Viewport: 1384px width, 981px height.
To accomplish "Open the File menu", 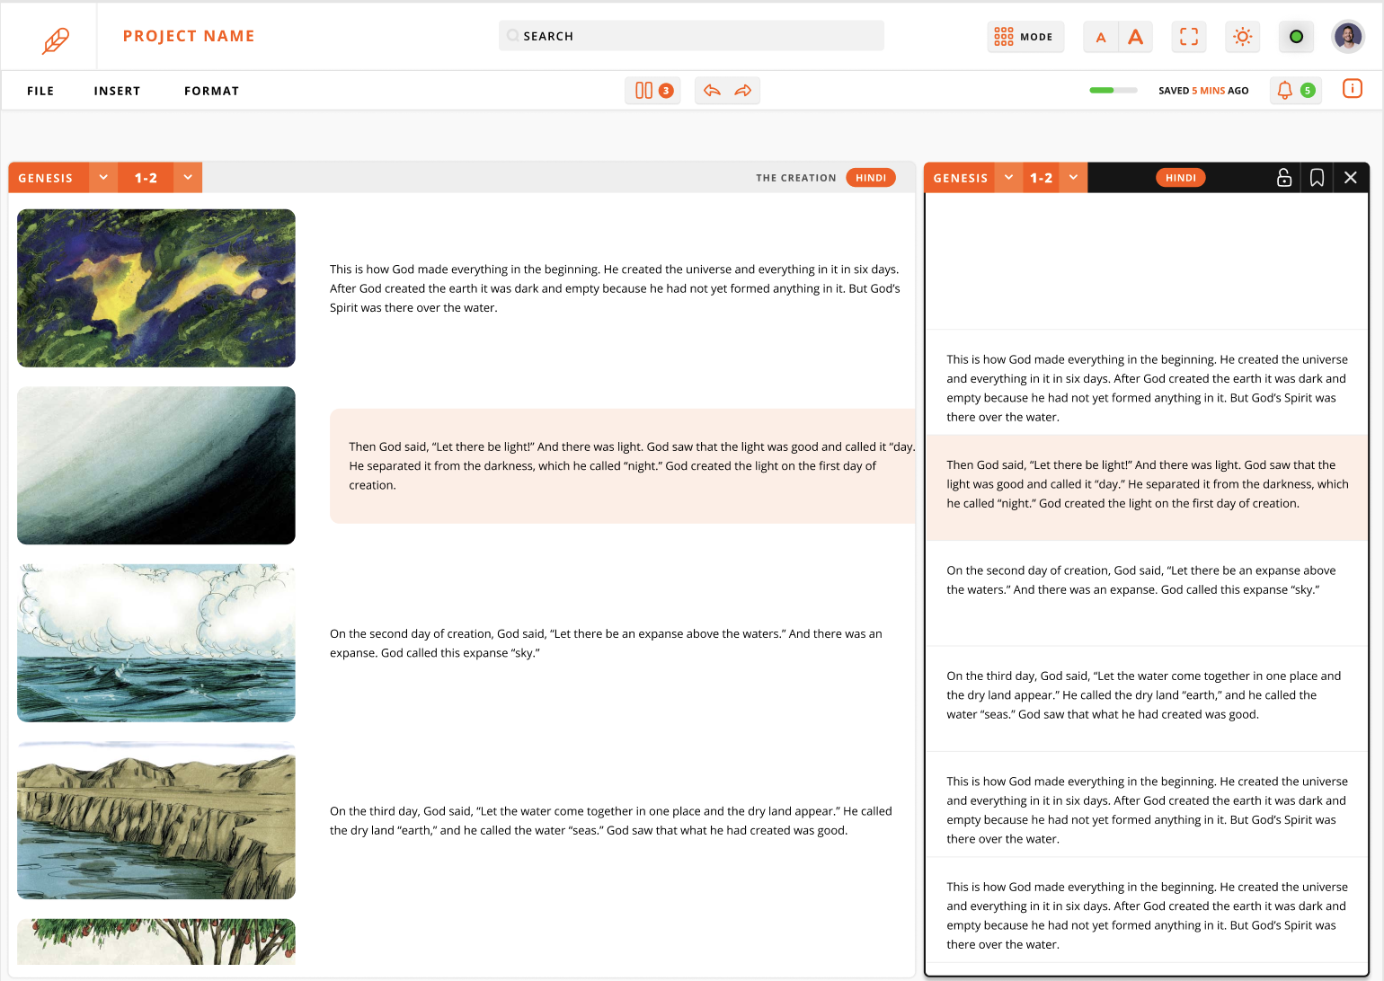I will tap(40, 91).
